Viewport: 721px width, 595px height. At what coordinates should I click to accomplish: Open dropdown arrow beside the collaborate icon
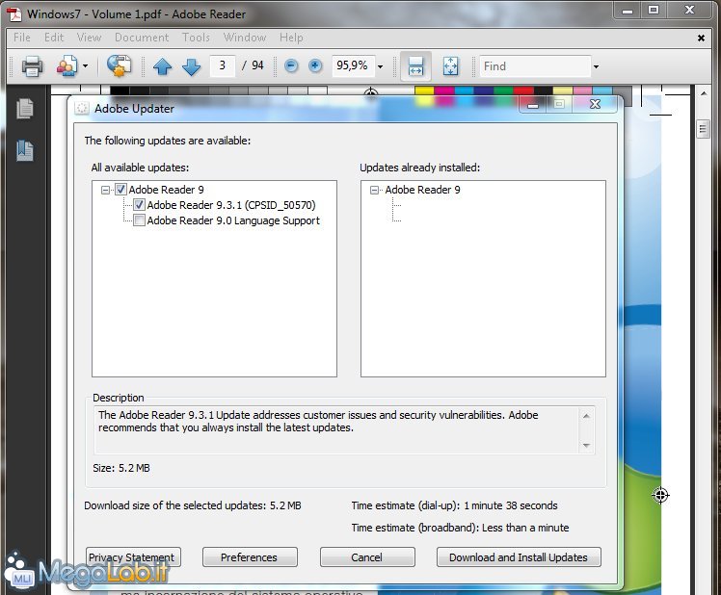click(85, 66)
